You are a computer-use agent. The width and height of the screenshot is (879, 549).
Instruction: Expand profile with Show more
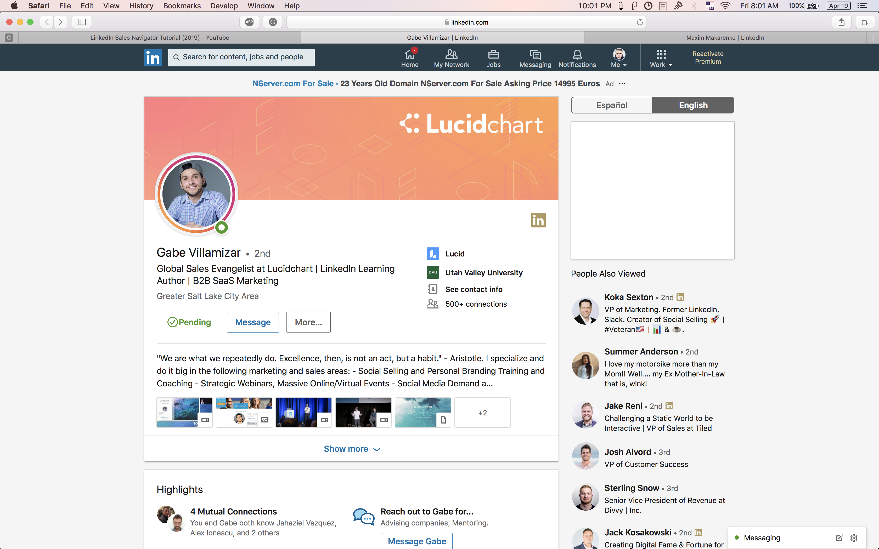351,449
